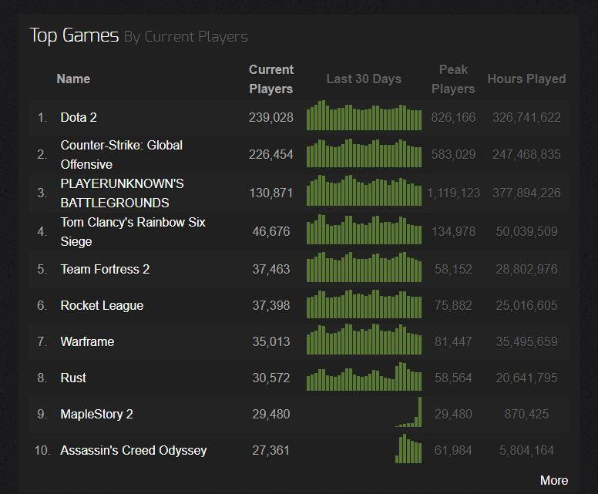
Task: Open the MapleStory 2 link
Action: point(96,414)
